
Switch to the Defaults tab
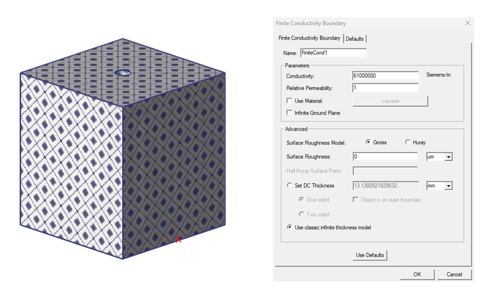(355, 39)
